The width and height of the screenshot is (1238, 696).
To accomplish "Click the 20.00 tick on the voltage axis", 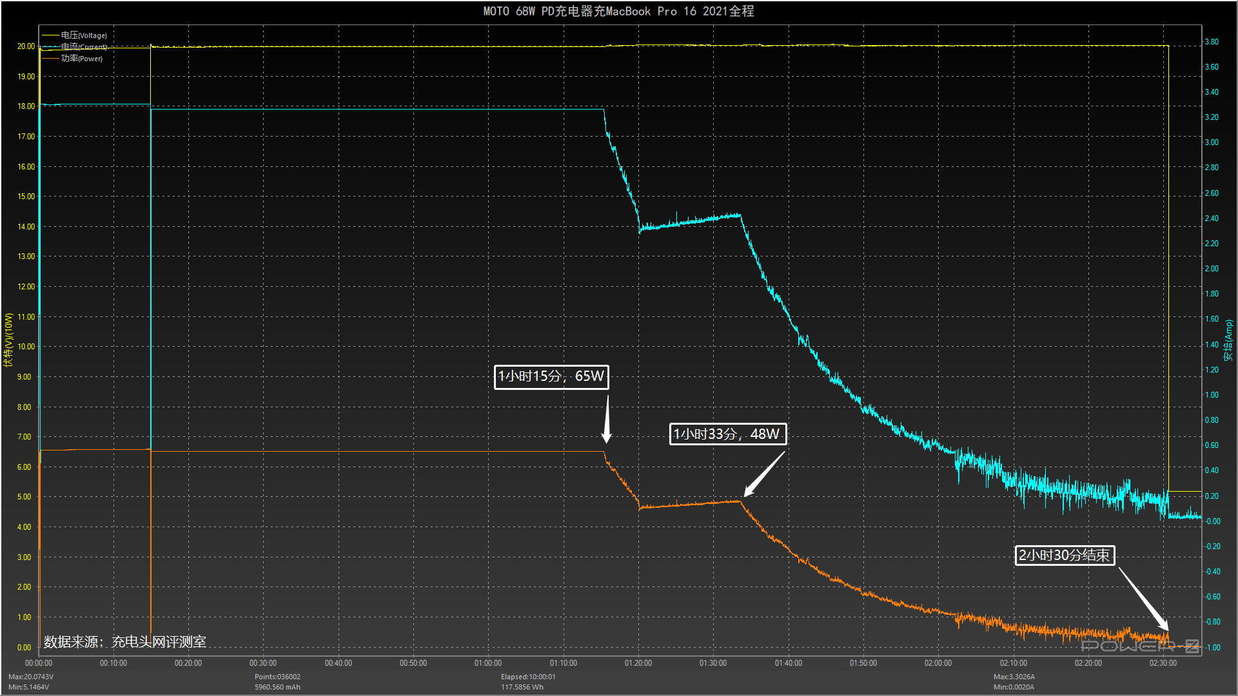I will [x=26, y=46].
